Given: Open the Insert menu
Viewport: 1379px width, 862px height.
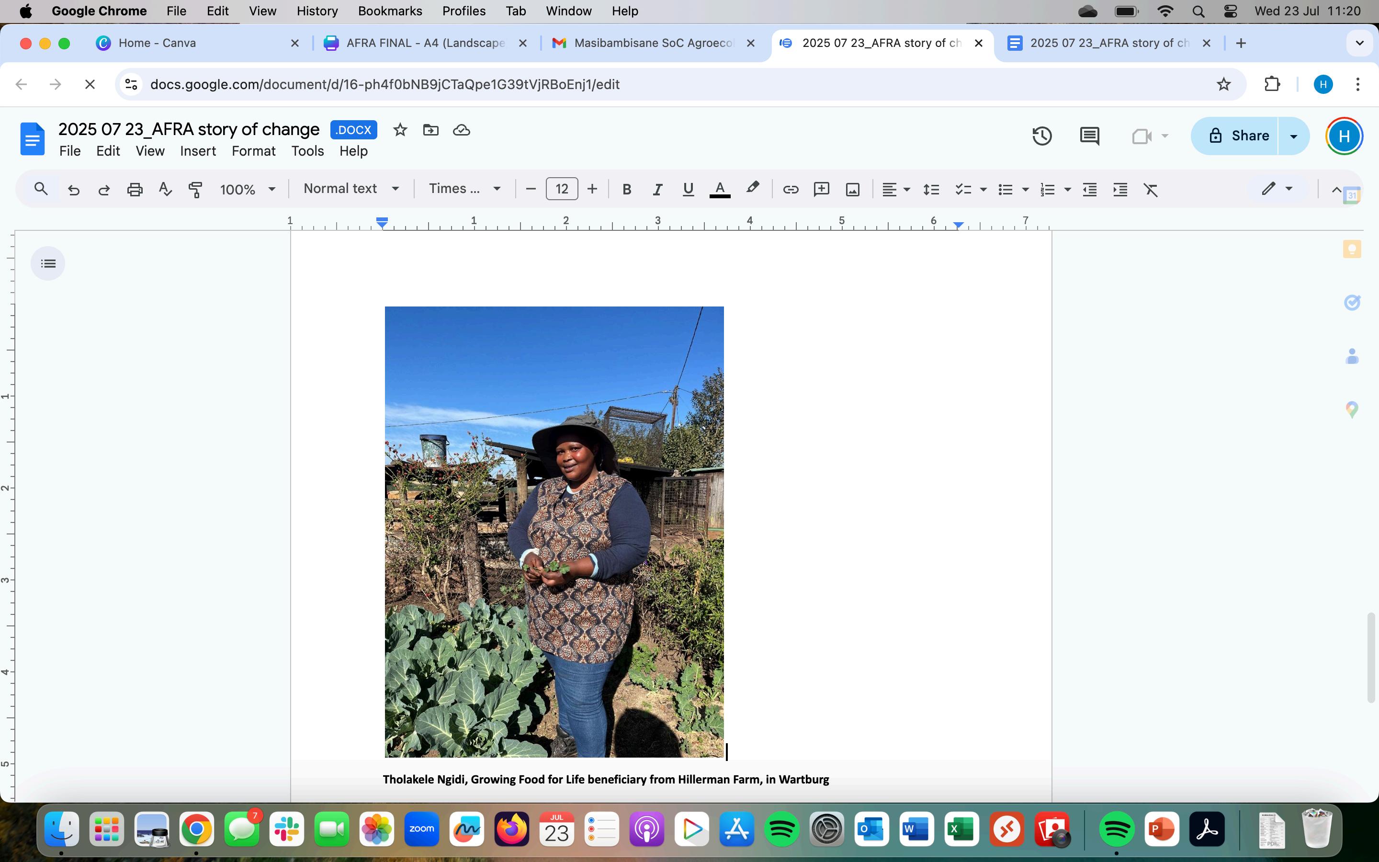Looking at the screenshot, I should point(198,151).
